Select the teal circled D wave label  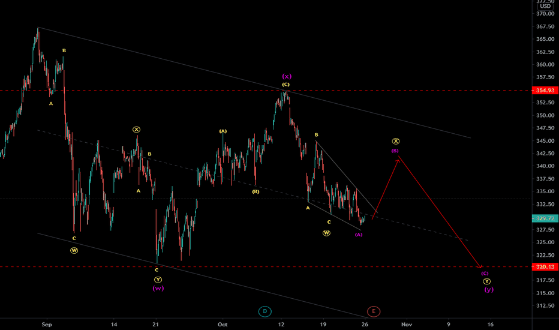coord(265,311)
